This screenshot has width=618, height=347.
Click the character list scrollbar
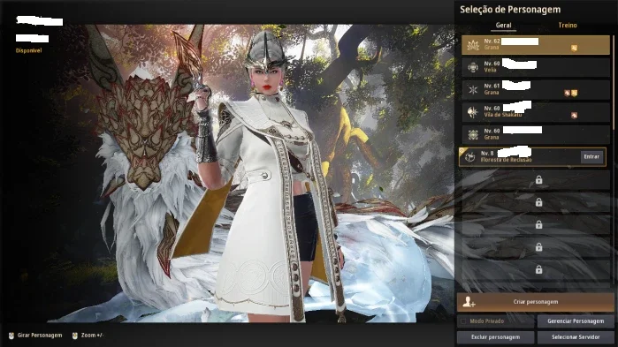click(x=614, y=83)
